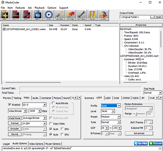Check the Copy Video option
The width and height of the screenshot is (163, 151).
pos(51,124)
